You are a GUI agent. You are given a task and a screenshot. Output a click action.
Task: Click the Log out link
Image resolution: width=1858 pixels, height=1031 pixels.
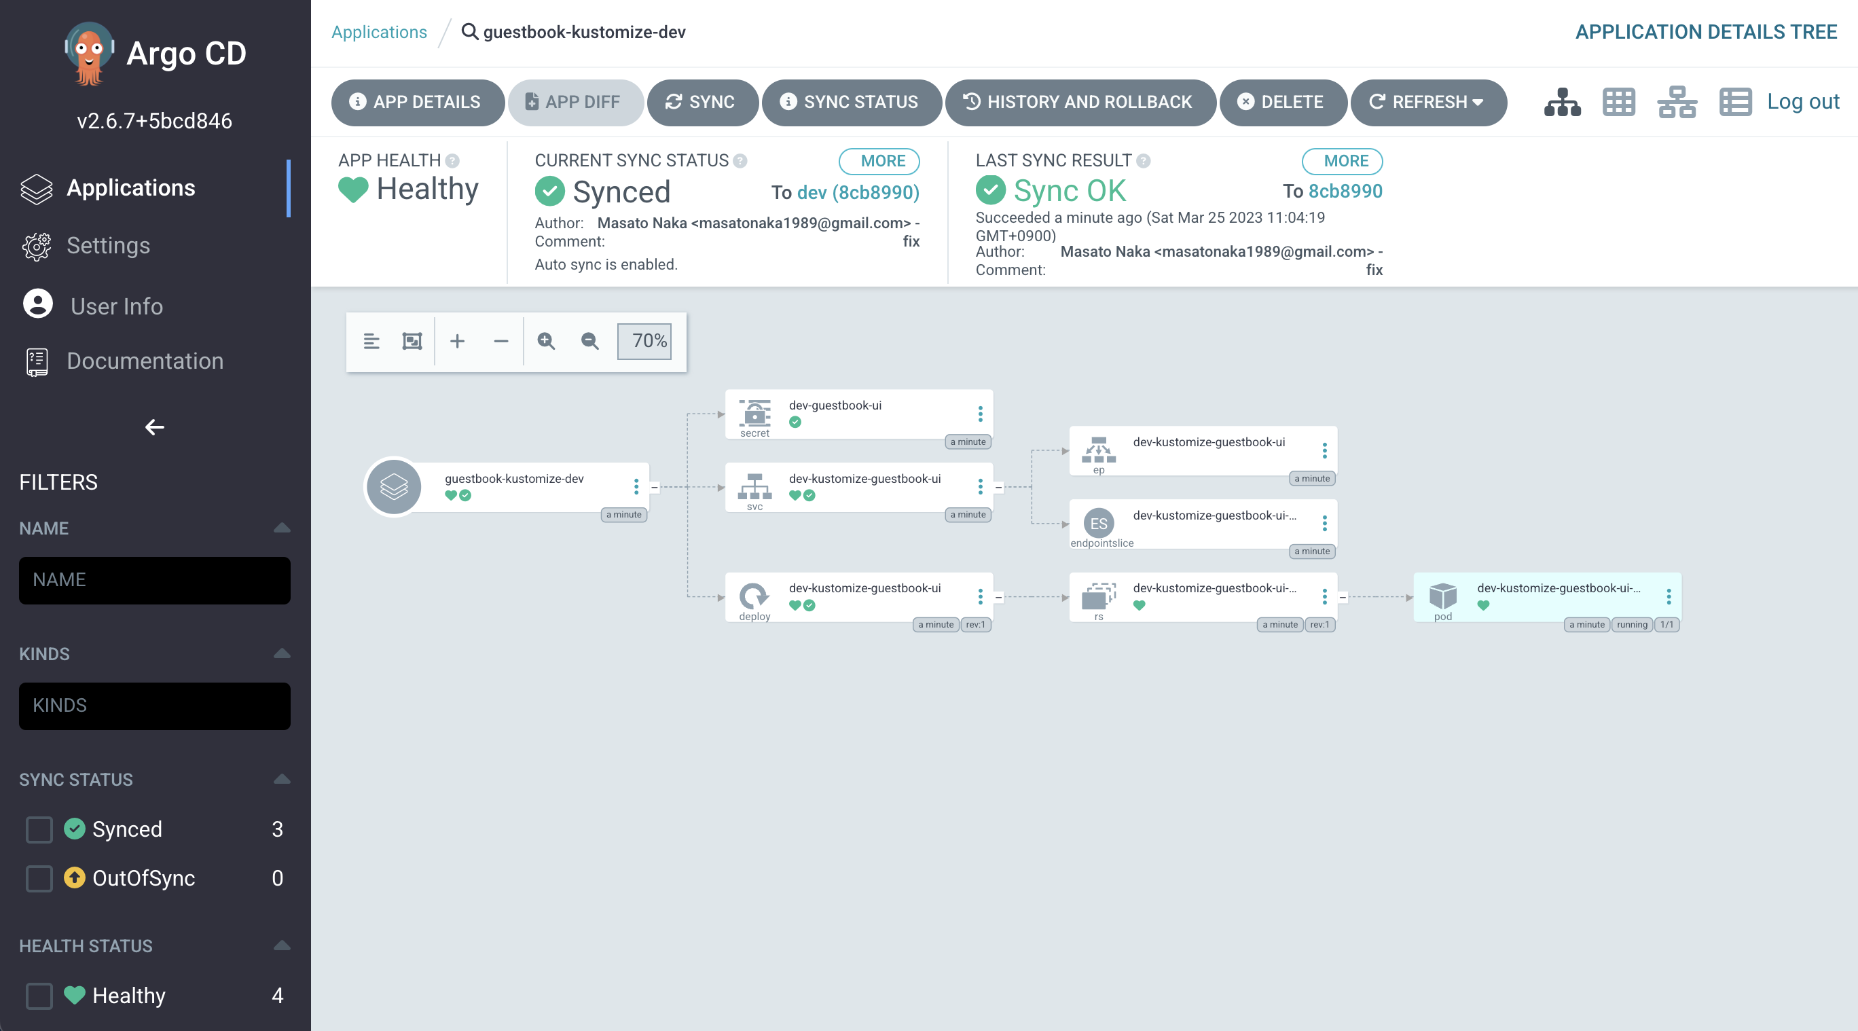1802,102
